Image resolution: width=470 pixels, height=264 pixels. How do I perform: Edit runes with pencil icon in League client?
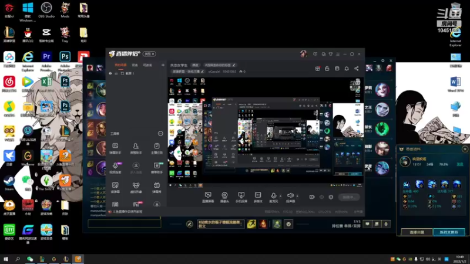tap(189, 224)
